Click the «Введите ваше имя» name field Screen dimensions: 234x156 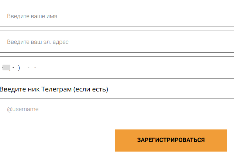[111, 16]
